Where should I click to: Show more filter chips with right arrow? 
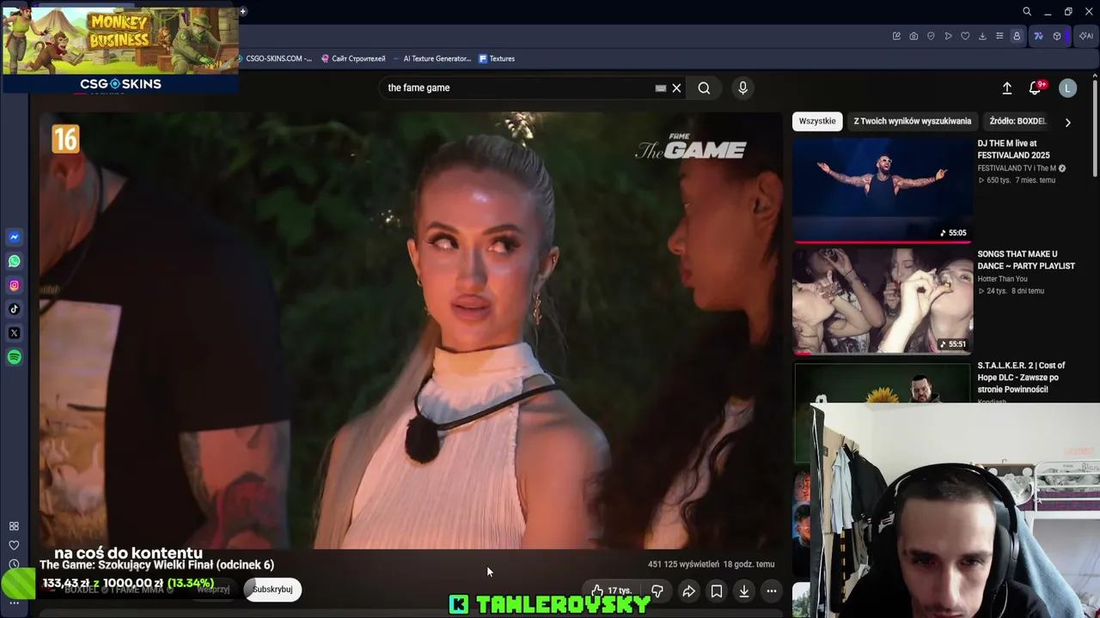tap(1067, 122)
